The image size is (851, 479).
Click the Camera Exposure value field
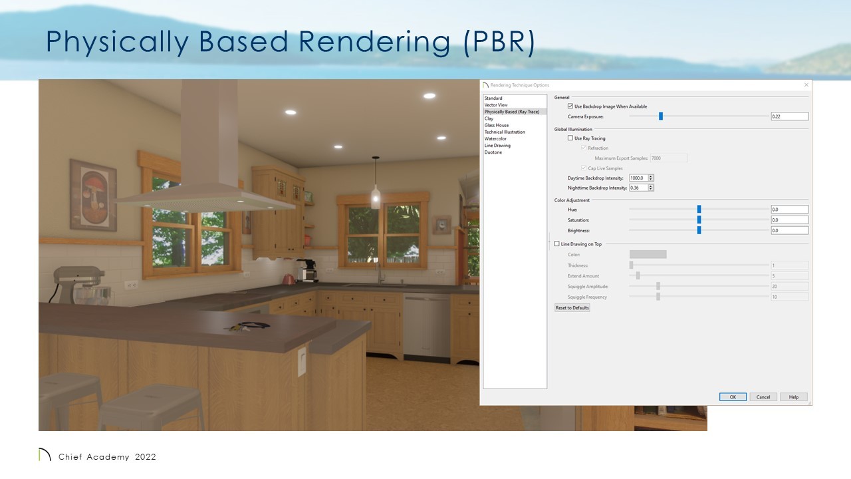tap(789, 116)
